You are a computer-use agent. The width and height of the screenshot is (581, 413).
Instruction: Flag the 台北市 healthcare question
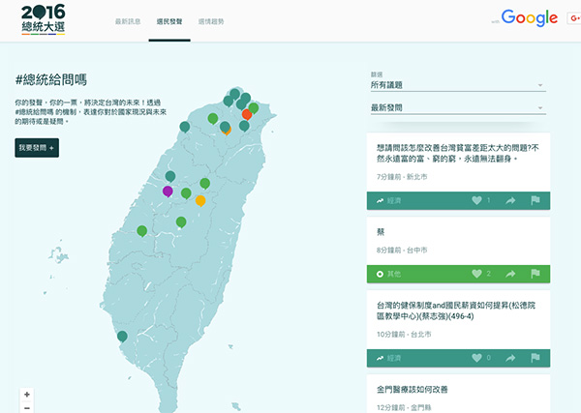535,357
